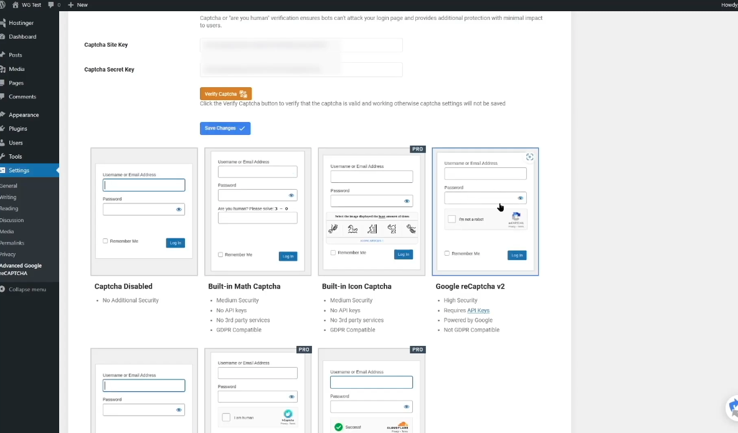
Task: Open the + New dropdown in admin bar
Action: pos(78,5)
